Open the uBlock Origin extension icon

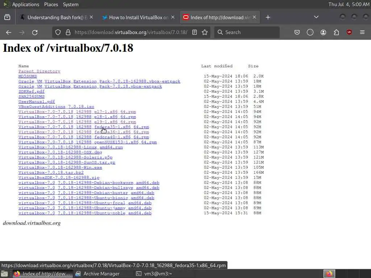pyautogui.click(x=349, y=32)
